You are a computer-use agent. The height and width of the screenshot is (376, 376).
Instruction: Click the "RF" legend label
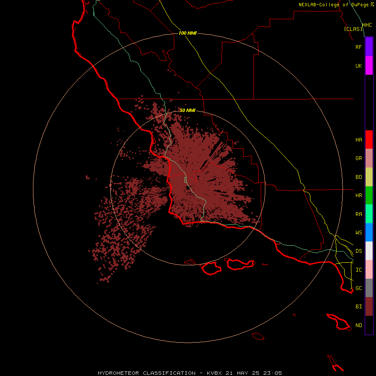coord(358,47)
